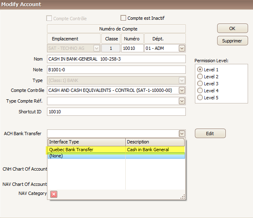Screen dimensions: 253x218
Task: Click the Emplacement column header
Action: point(74,39)
